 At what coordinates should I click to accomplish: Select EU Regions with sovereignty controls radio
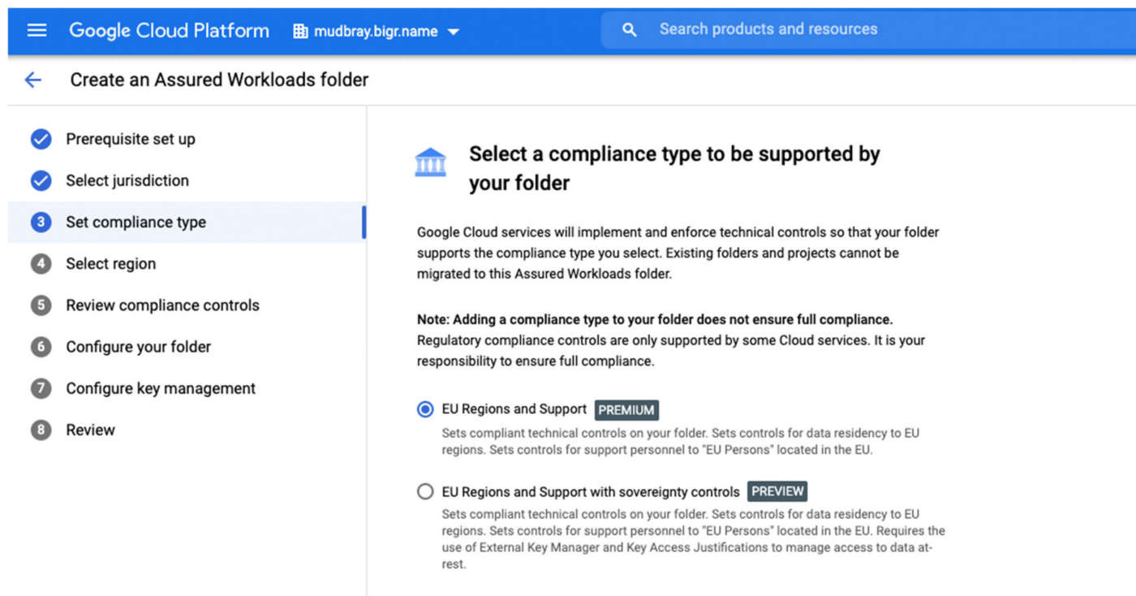tap(425, 492)
